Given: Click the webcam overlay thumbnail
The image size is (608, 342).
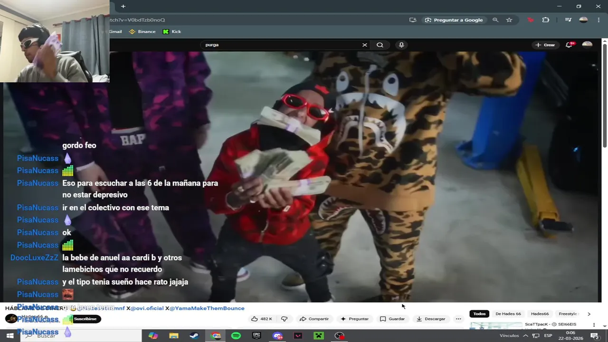Looking at the screenshot, I should coord(55,41).
